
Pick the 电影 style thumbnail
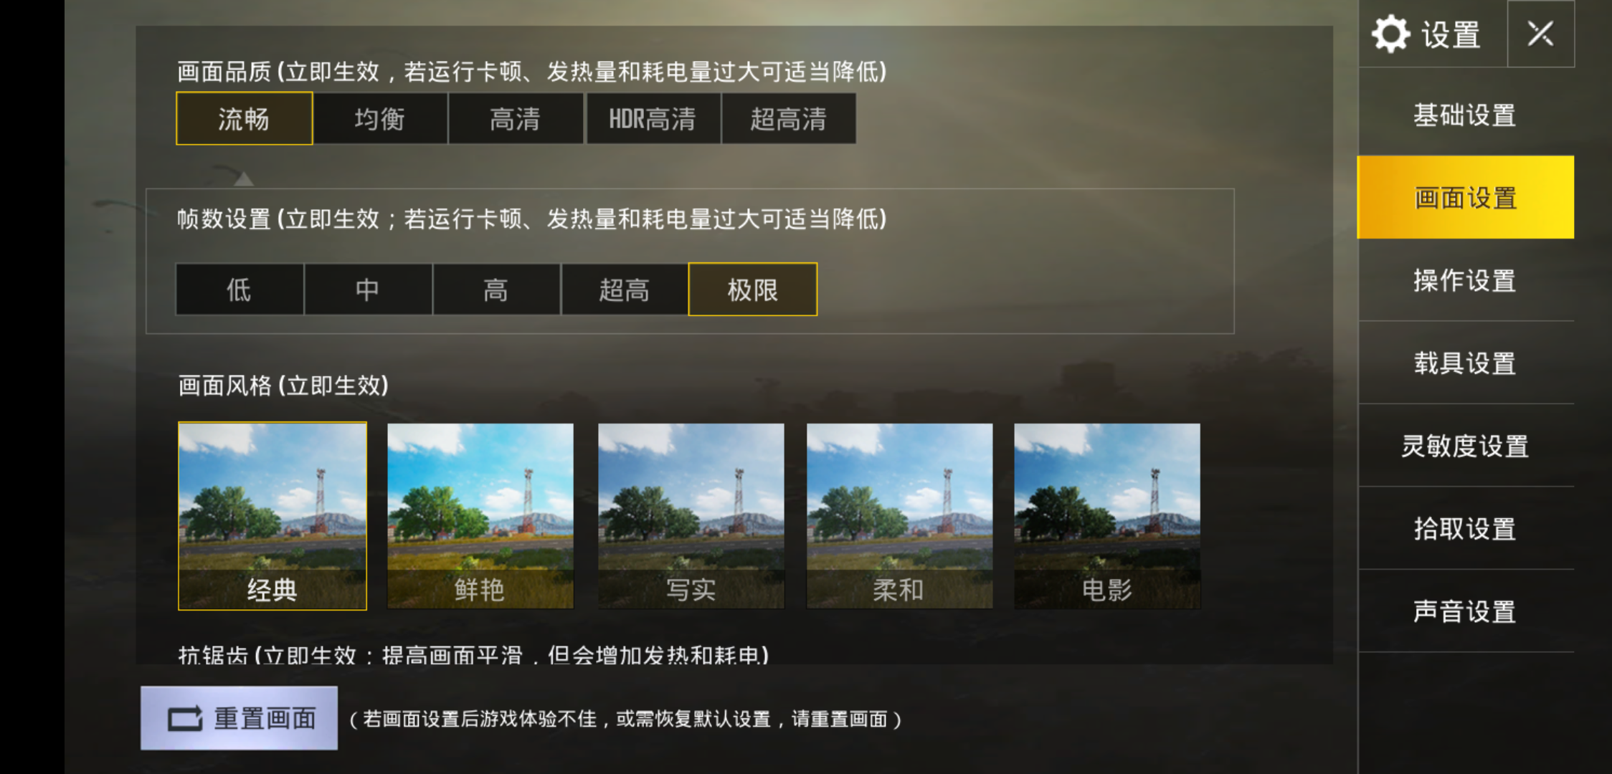[1107, 516]
